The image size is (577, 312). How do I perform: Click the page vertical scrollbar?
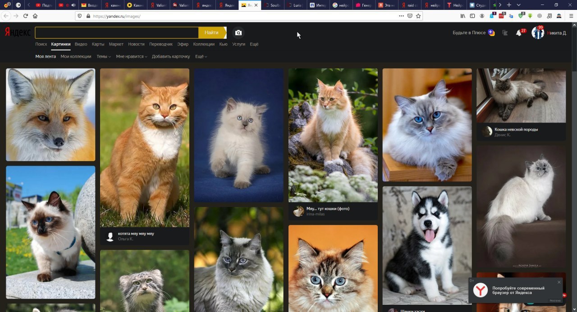[x=574, y=167]
